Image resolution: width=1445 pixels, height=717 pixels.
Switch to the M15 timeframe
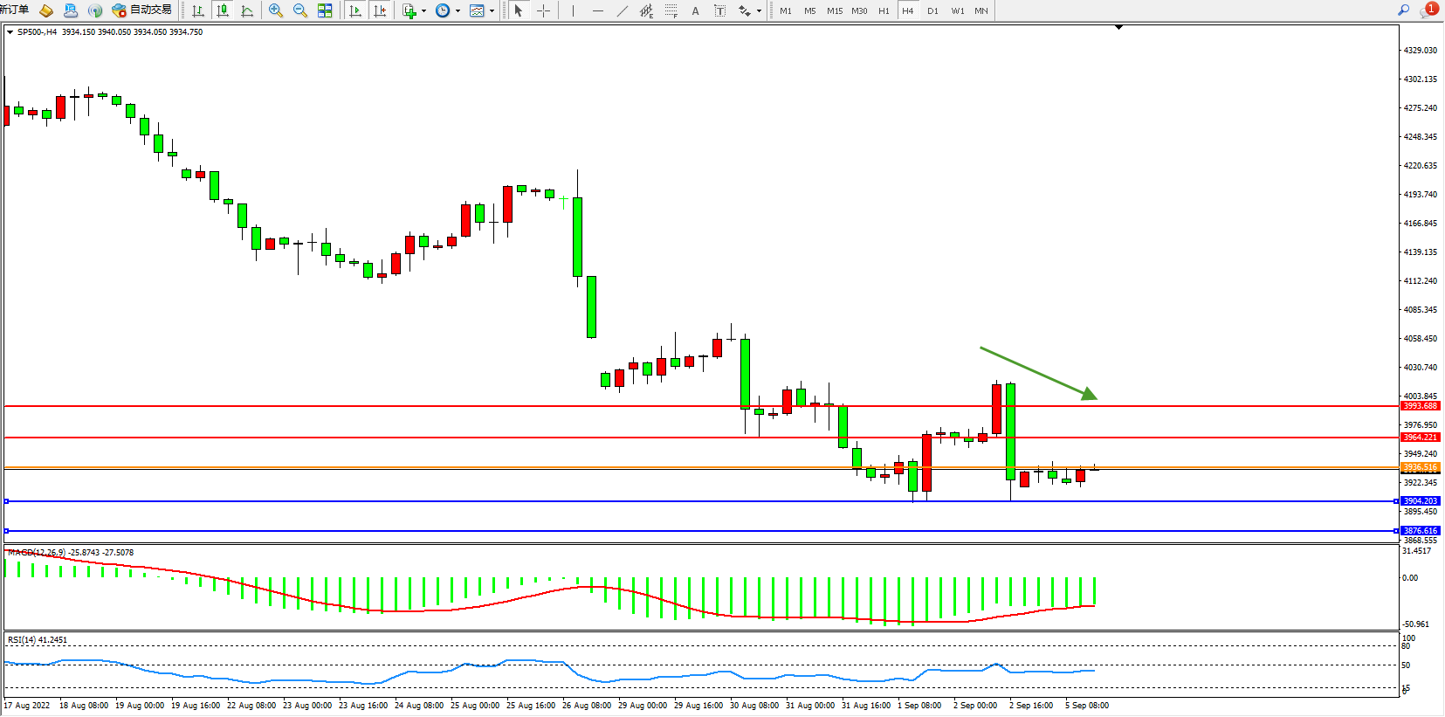835,10
